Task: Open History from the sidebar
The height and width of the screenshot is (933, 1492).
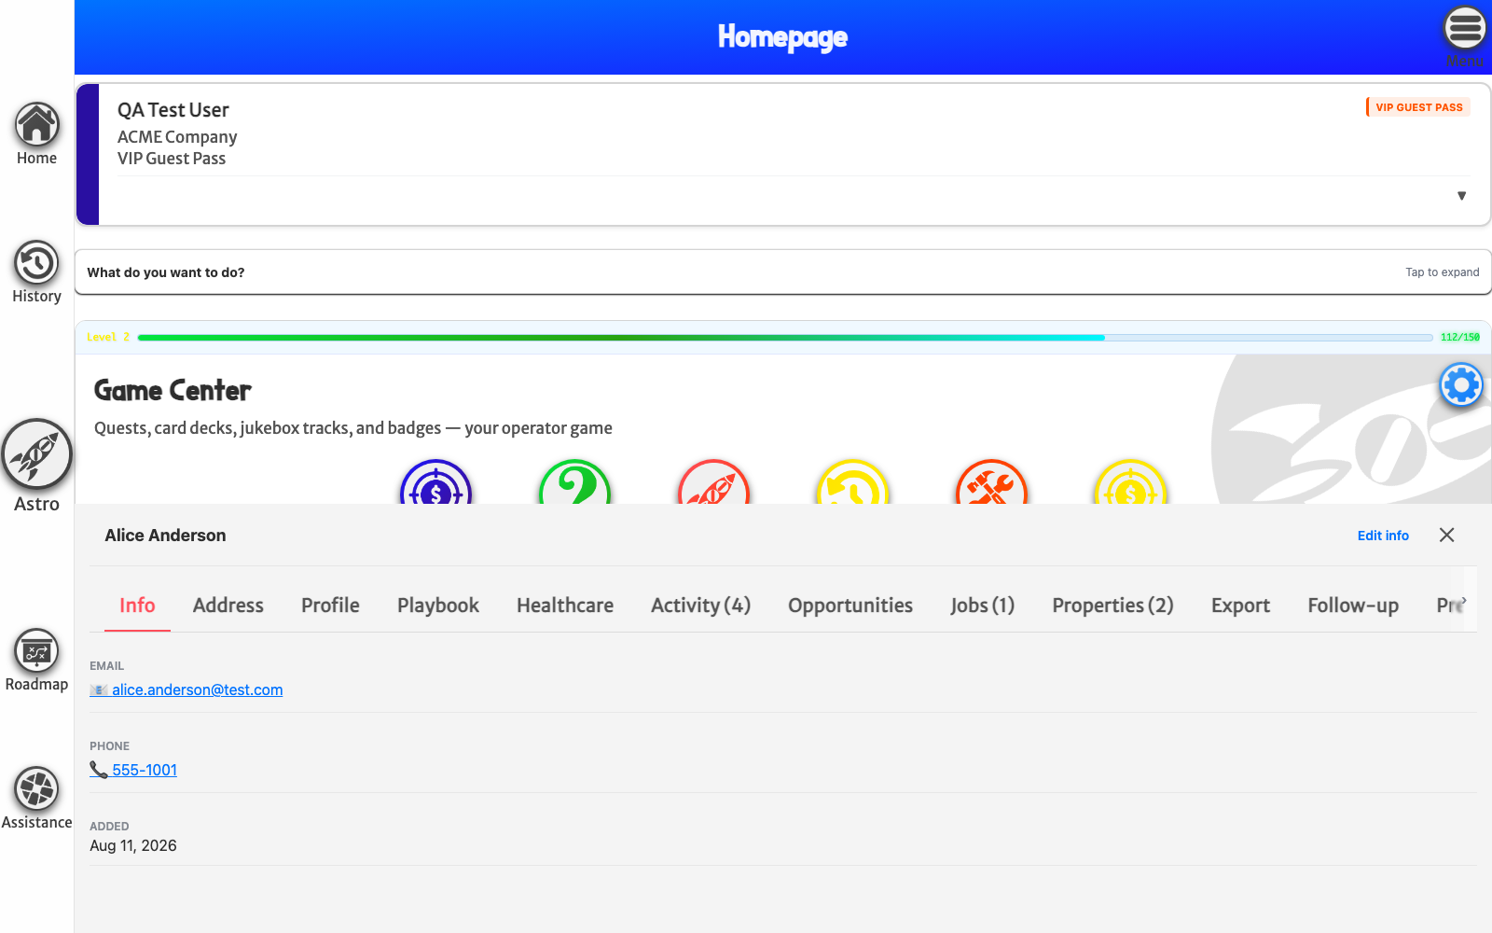Action: 36,272
